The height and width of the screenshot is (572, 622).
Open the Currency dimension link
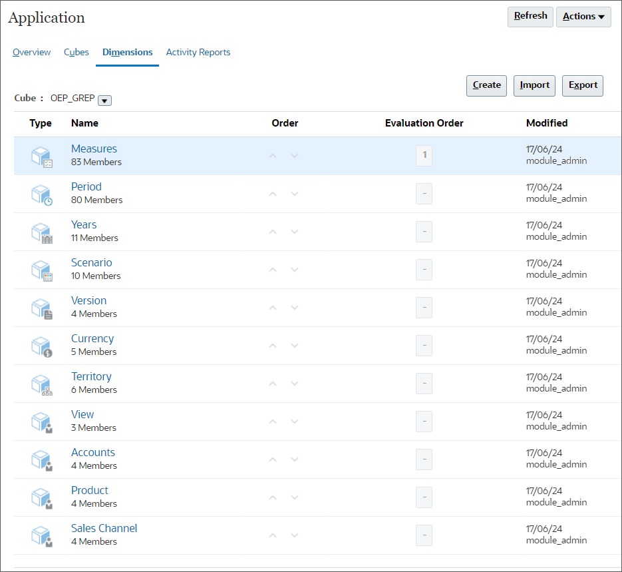pyautogui.click(x=92, y=338)
